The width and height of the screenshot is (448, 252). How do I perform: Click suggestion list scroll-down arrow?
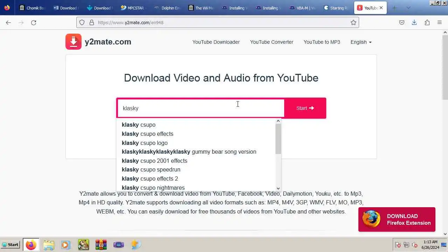point(278,188)
